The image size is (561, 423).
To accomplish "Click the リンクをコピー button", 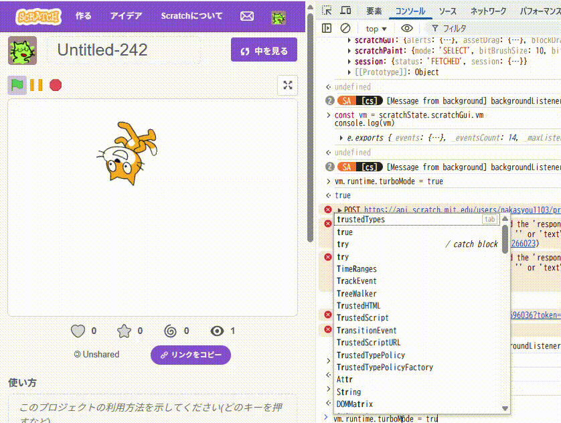I will 191,355.
